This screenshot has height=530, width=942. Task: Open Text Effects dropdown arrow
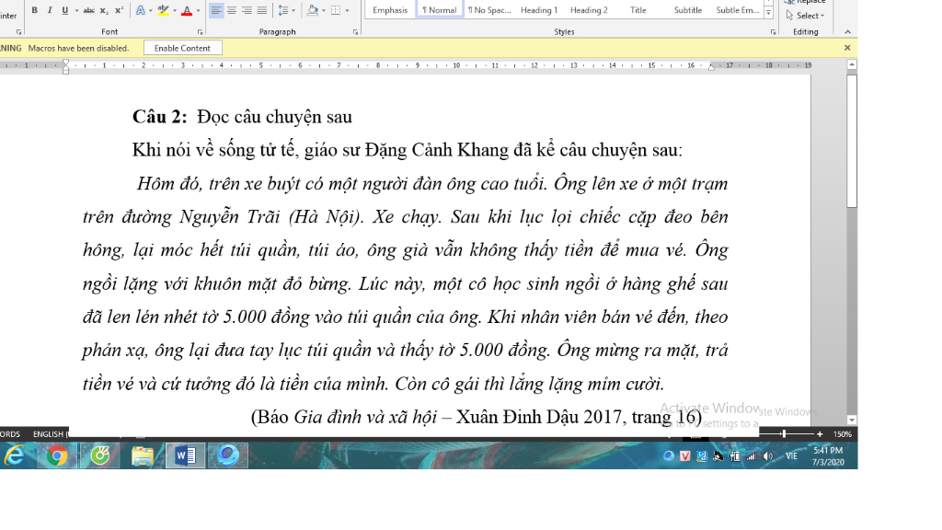pyautogui.click(x=150, y=10)
